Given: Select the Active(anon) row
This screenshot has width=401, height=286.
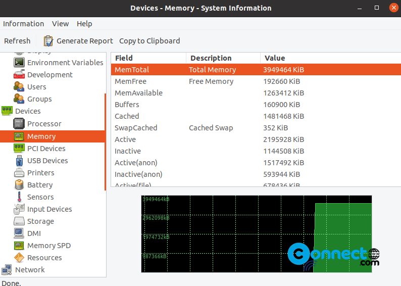Looking at the screenshot, I should (x=256, y=163).
